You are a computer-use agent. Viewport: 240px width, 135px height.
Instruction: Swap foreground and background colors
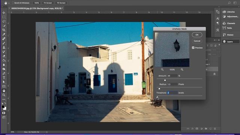5,103
